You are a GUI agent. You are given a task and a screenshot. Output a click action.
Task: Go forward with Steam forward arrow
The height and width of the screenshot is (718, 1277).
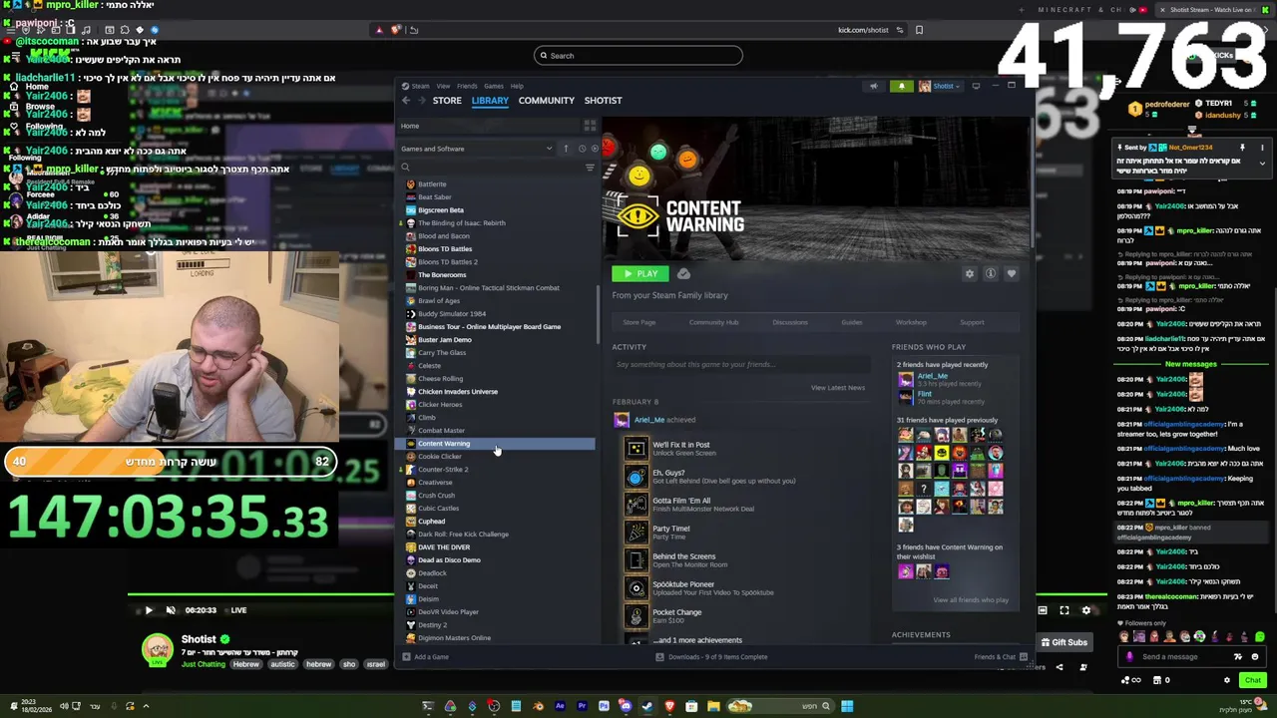[x=420, y=101]
